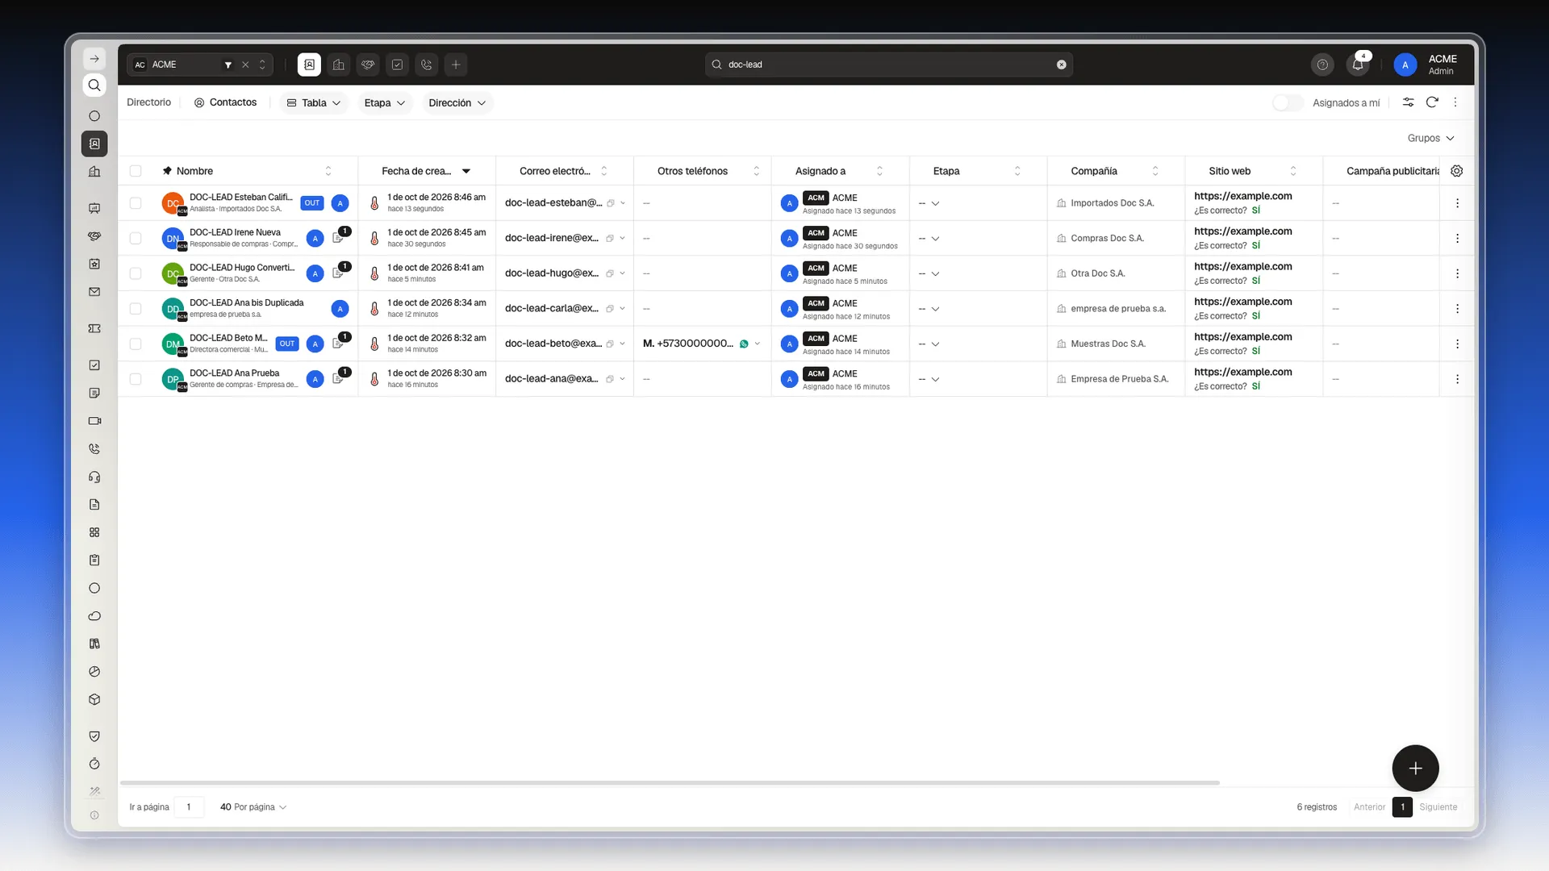Screen dimensions: 1549x871
Task: Open the mail icon in the sidebar
Action: (94, 292)
